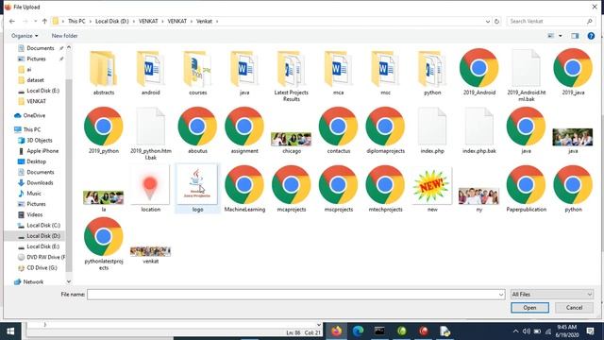Select the location image file
604x340 pixels.
pos(151,189)
